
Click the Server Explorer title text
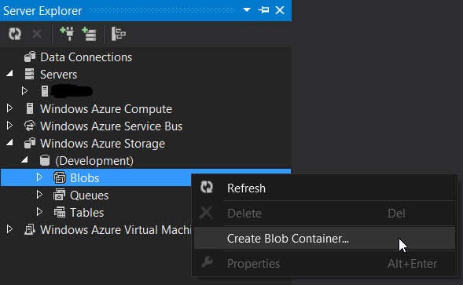click(x=42, y=11)
